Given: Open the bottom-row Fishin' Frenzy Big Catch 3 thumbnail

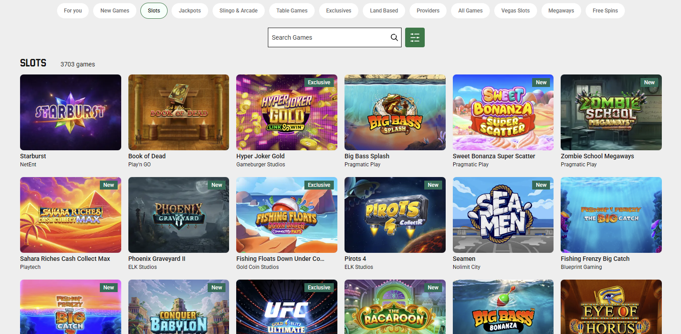Looking at the screenshot, I should [70, 307].
